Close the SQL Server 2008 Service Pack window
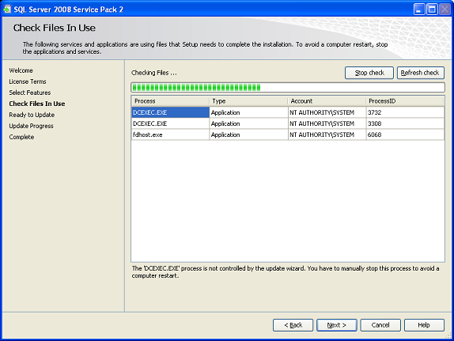 [445, 9]
